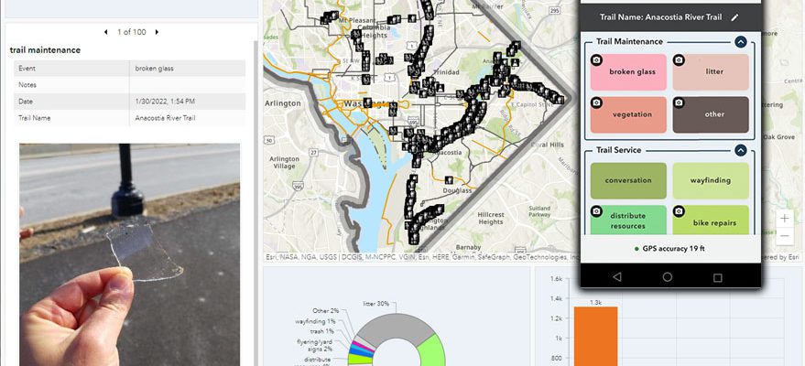Tap the vegetation button

pyautogui.click(x=628, y=114)
